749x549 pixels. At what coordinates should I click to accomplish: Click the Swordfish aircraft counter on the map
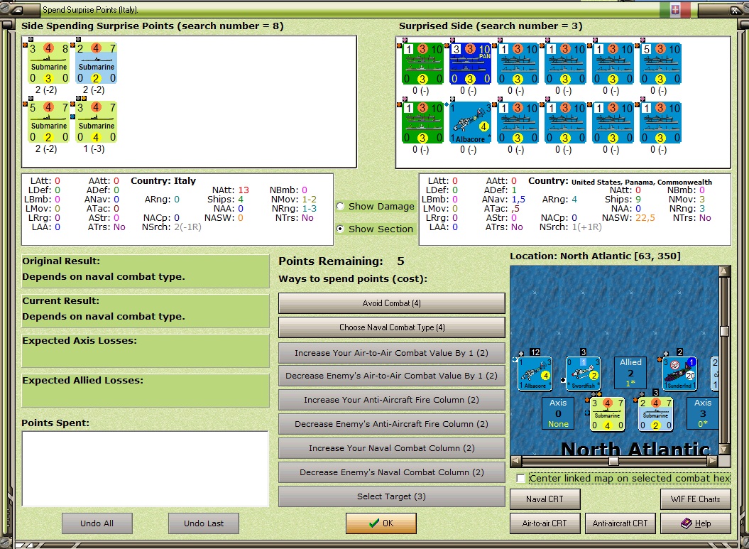point(583,374)
